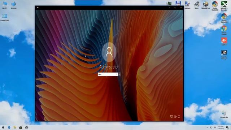Select the top-row colorful globe desktop icon
The height and width of the screenshot is (130, 231).
point(215,6)
